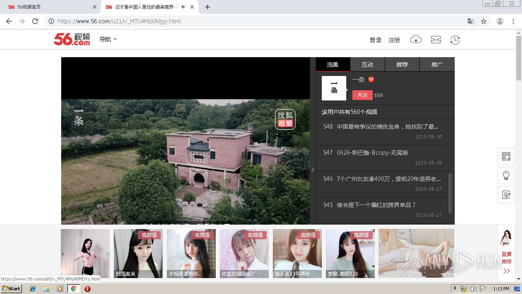
Task: Open the 一条 channel name link
Action: pos(358,80)
